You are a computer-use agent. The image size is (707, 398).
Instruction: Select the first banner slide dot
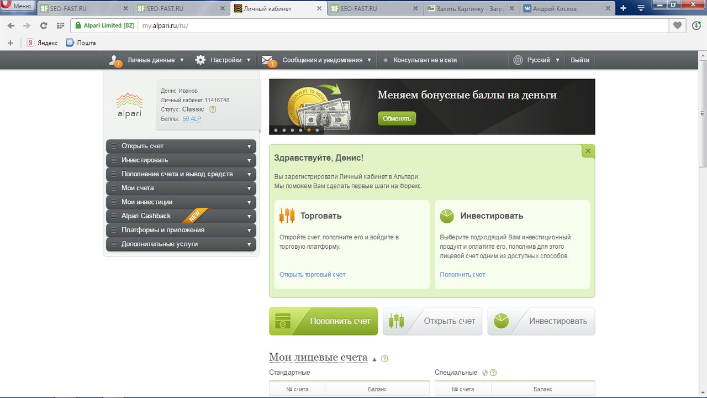coord(276,130)
